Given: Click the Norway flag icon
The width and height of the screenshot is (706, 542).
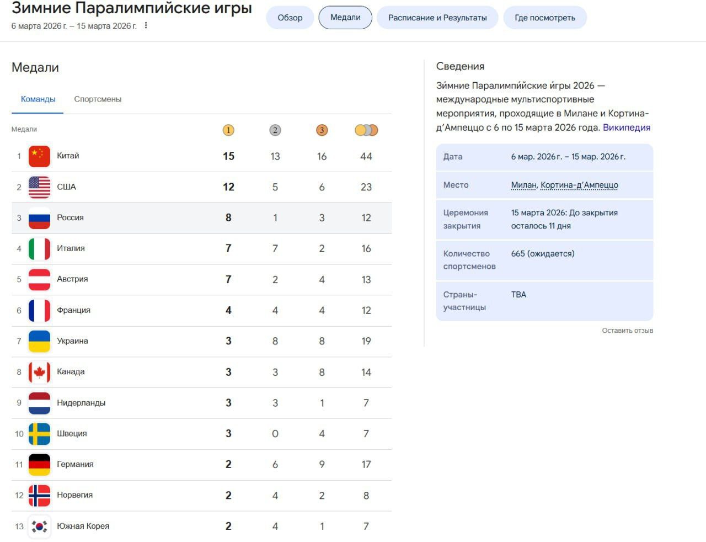Looking at the screenshot, I should (39, 496).
